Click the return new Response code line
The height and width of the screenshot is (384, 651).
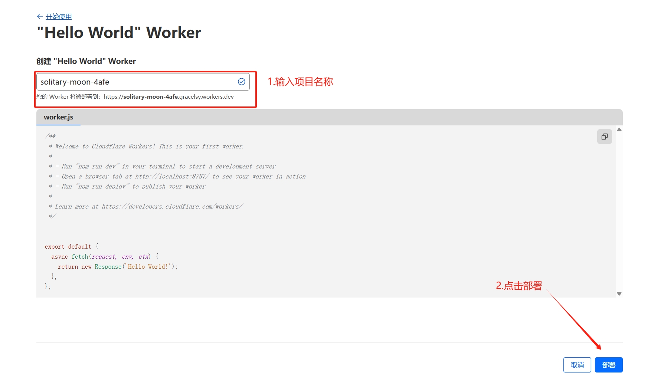tap(118, 267)
